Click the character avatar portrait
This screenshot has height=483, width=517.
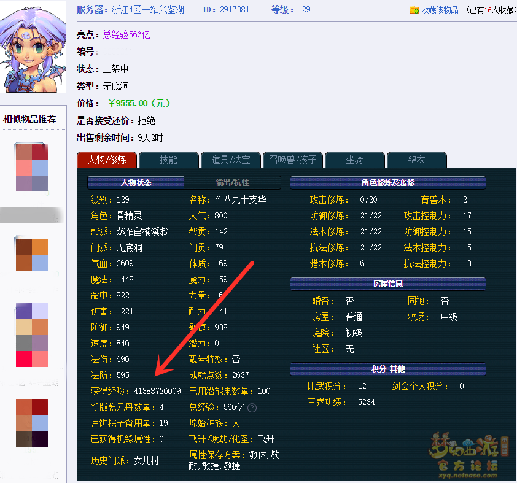coord(31,46)
